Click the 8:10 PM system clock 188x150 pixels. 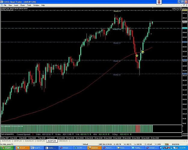tap(183, 148)
